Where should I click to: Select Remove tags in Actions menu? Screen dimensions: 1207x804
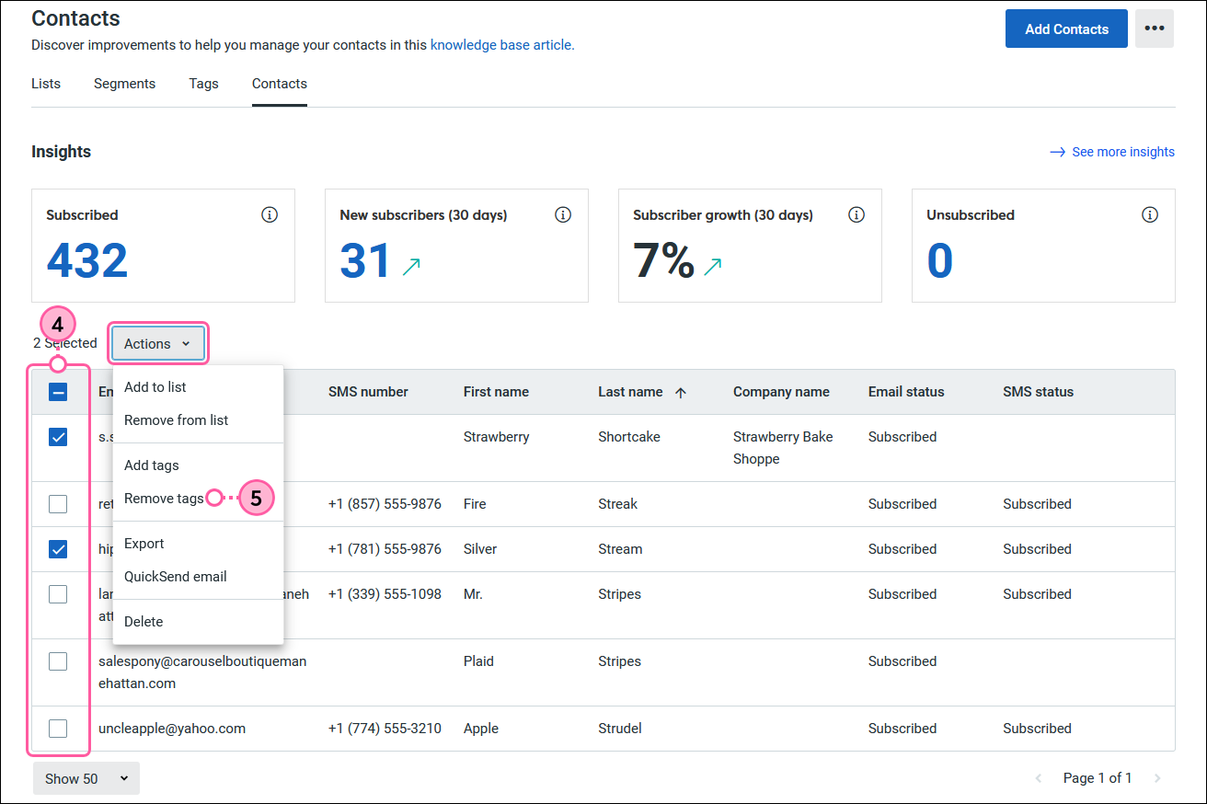coord(198,499)
